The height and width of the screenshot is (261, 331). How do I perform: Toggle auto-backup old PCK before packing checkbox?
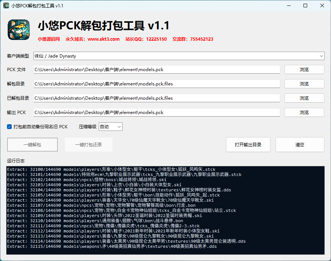click(9, 127)
